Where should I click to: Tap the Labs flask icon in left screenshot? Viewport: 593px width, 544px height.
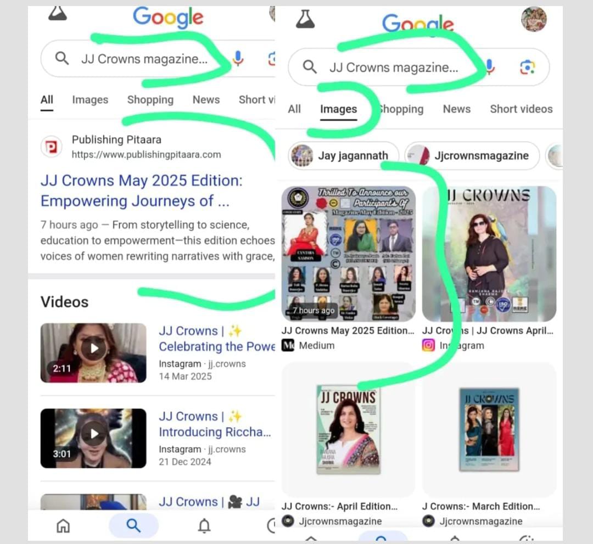coord(58,14)
